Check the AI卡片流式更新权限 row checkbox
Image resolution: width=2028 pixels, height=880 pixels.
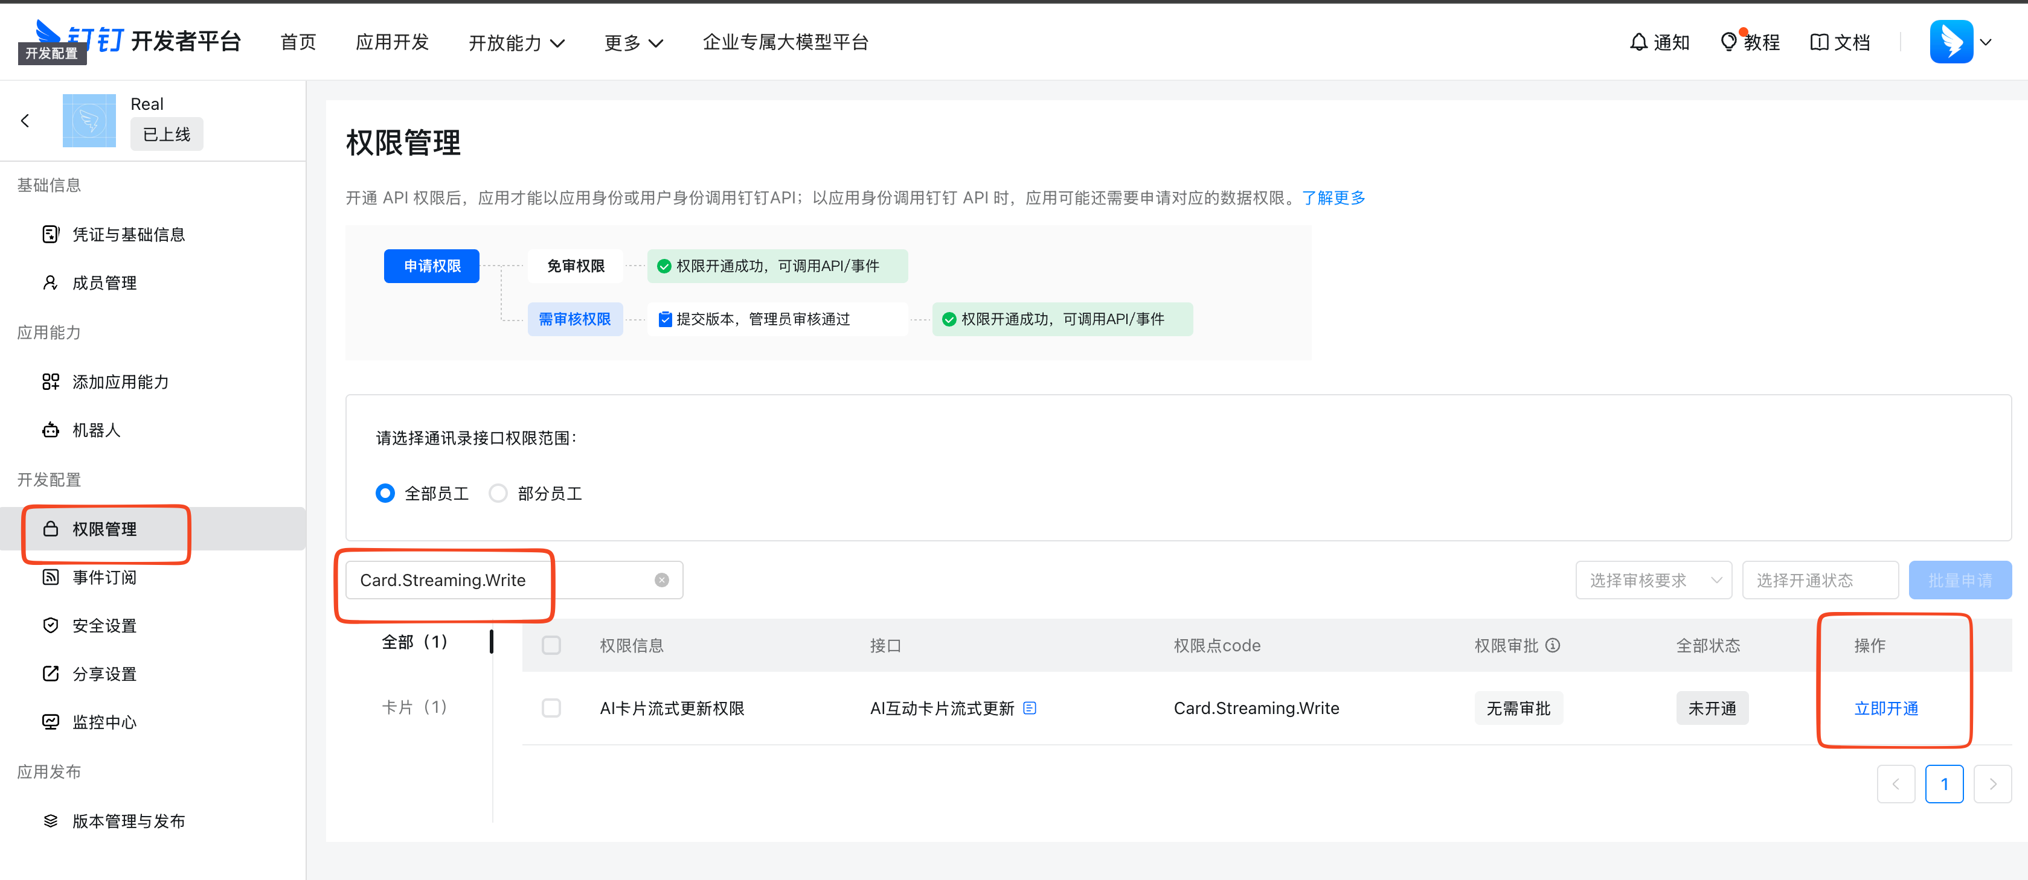coord(551,707)
